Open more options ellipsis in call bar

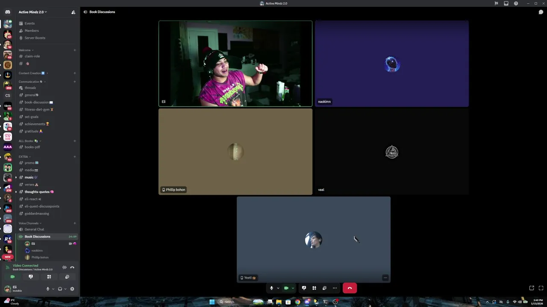coord(335,288)
